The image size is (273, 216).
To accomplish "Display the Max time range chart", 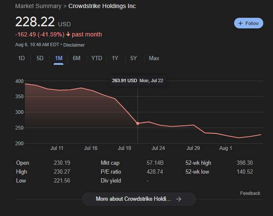I will [x=154, y=58].
